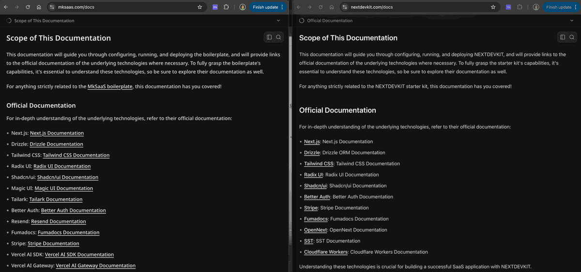The image size is (581, 272).
Task: Open the Stripe Documentation link on mksaas
Action: point(53,243)
